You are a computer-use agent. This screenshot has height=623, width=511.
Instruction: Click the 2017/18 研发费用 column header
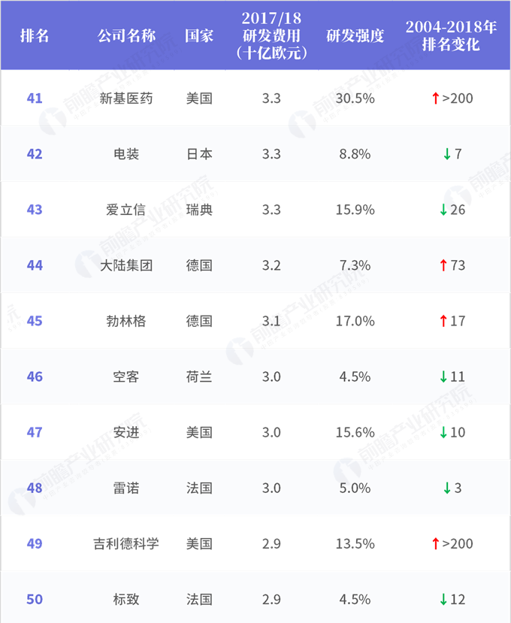point(271,35)
